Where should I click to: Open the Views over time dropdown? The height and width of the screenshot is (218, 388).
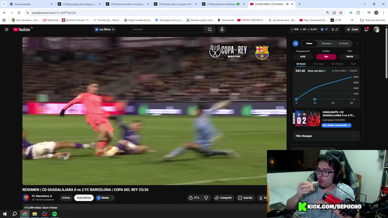click(x=316, y=71)
